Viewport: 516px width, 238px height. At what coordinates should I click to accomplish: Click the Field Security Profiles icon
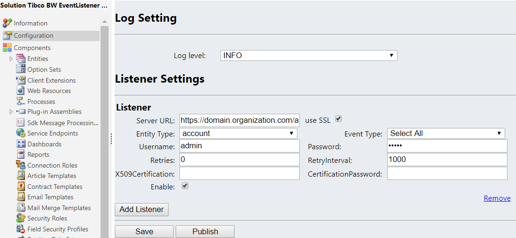pos(21,229)
